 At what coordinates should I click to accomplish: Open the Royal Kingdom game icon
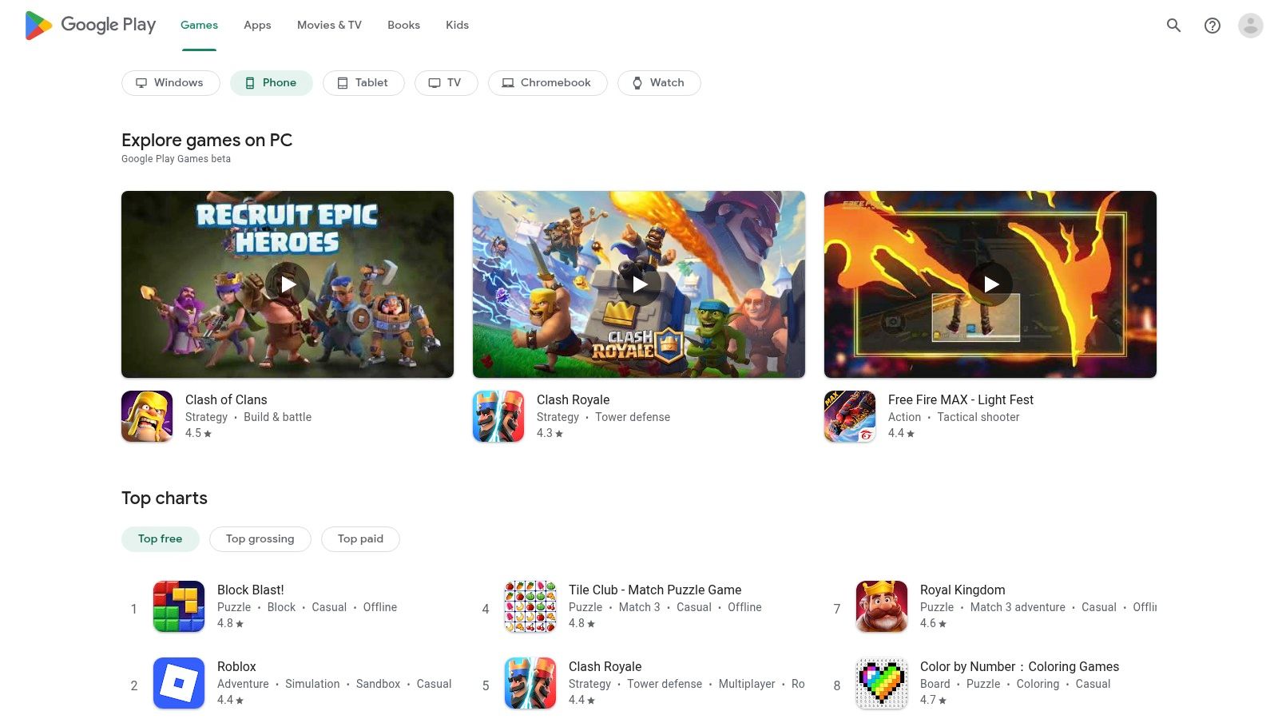[882, 606]
